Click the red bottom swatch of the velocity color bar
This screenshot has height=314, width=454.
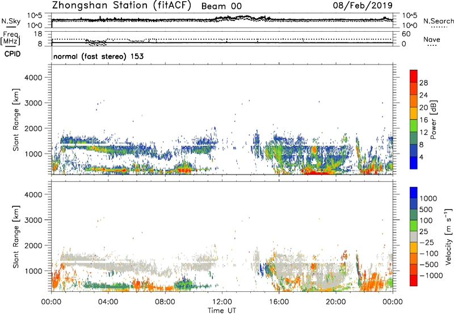414,281
